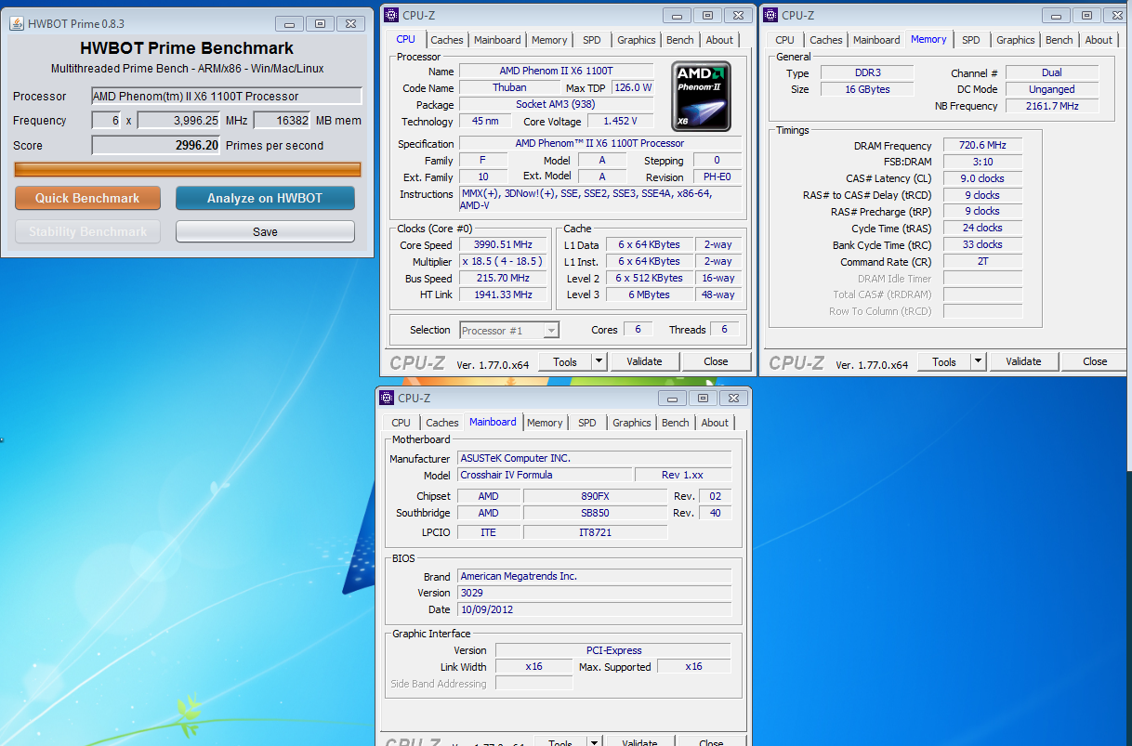Click the BIOS version 3029 value
The width and height of the screenshot is (1132, 746).
click(595, 593)
